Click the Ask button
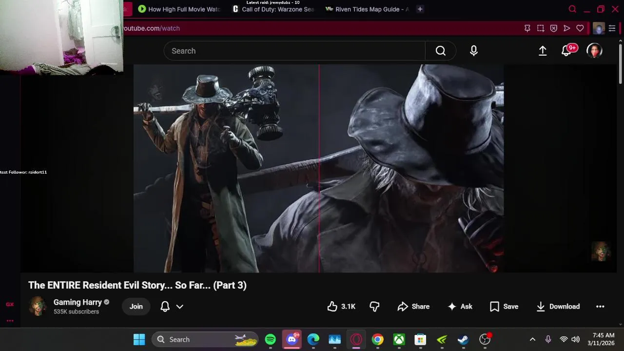624x351 pixels. click(460, 306)
